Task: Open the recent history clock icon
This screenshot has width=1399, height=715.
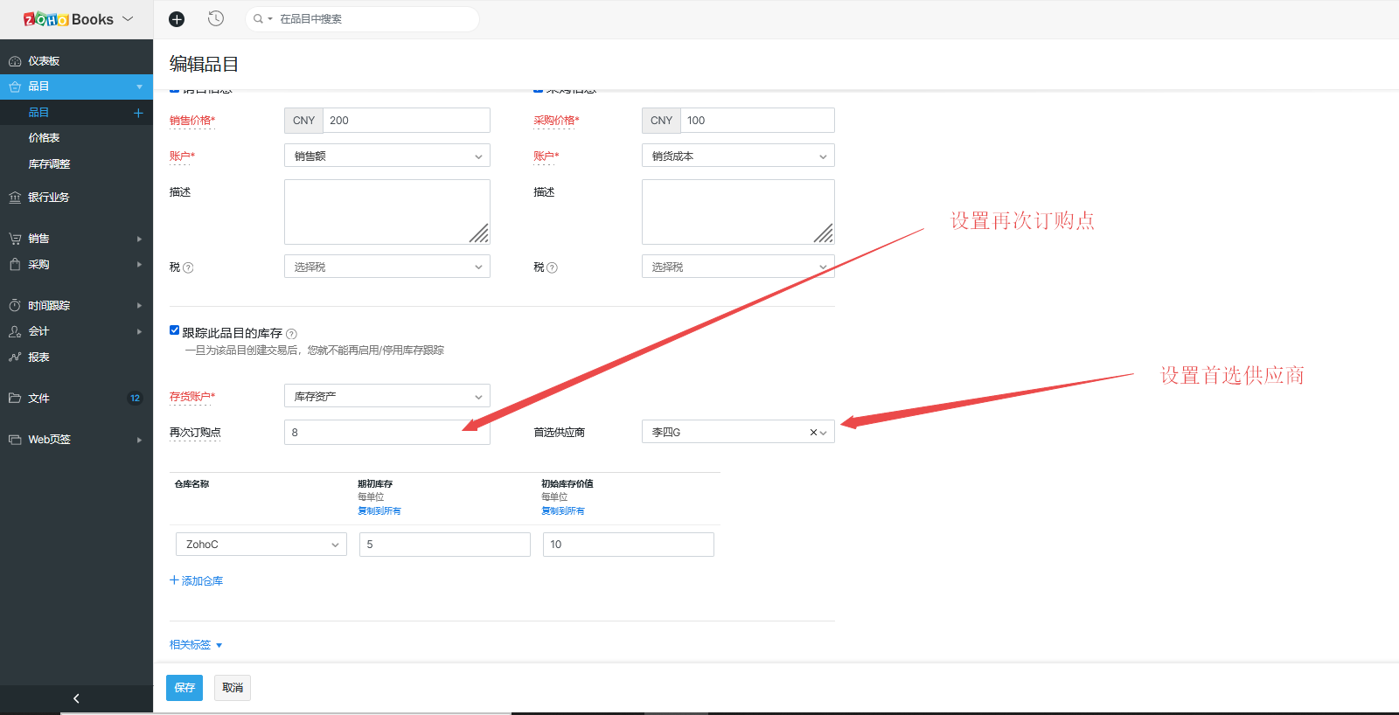Action: [x=216, y=19]
